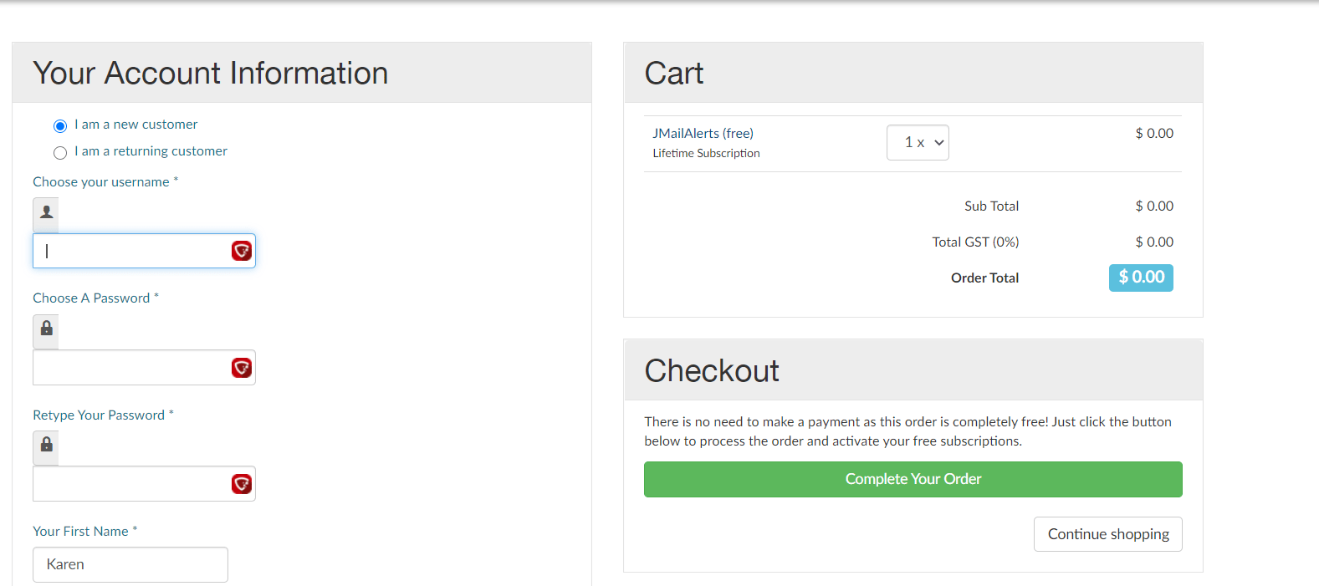The image size is (1319, 586).
Task: Click the JMailAlerts (free) item name
Action: click(703, 134)
